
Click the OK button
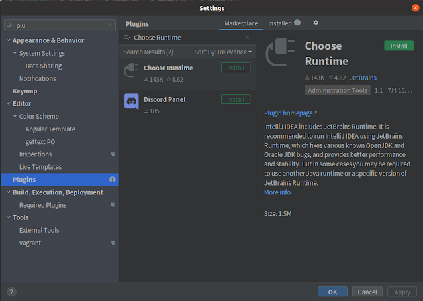point(332,292)
